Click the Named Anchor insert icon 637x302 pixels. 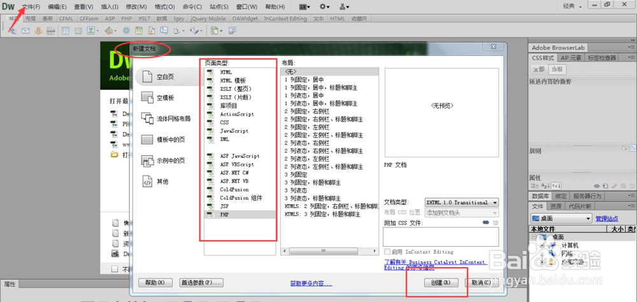(x=38, y=31)
